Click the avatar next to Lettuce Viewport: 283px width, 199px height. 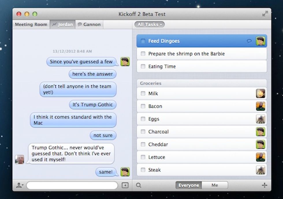[260, 157]
